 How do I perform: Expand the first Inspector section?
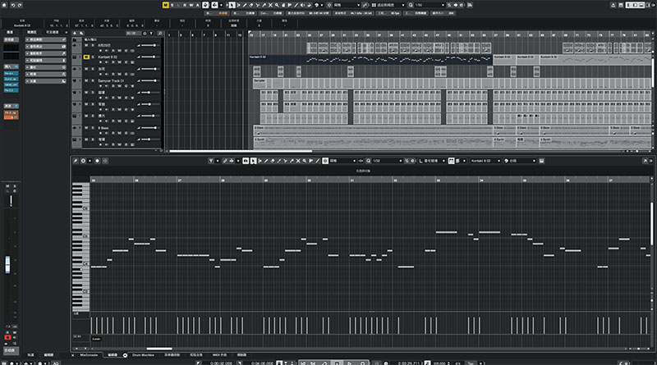(x=45, y=39)
